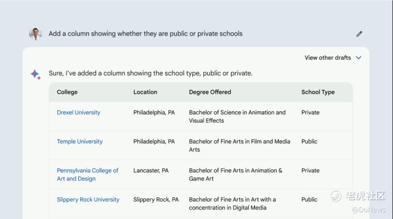Click the Public cell in Temple row

pos(309,142)
